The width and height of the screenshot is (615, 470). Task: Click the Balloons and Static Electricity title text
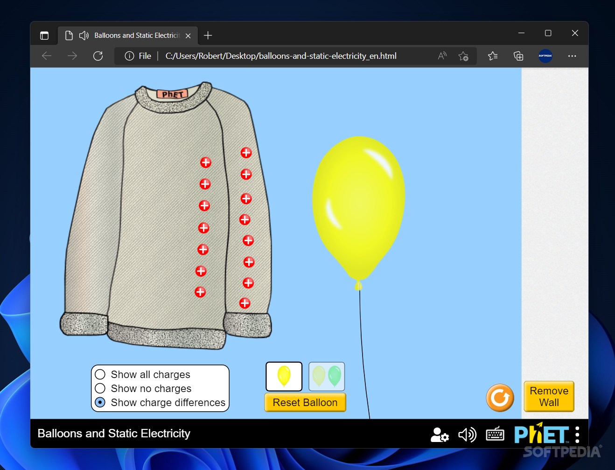(x=114, y=434)
